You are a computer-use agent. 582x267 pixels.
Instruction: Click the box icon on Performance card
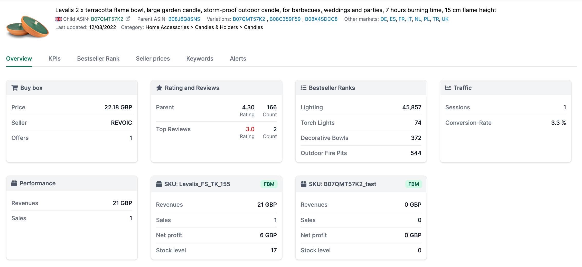coord(15,183)
